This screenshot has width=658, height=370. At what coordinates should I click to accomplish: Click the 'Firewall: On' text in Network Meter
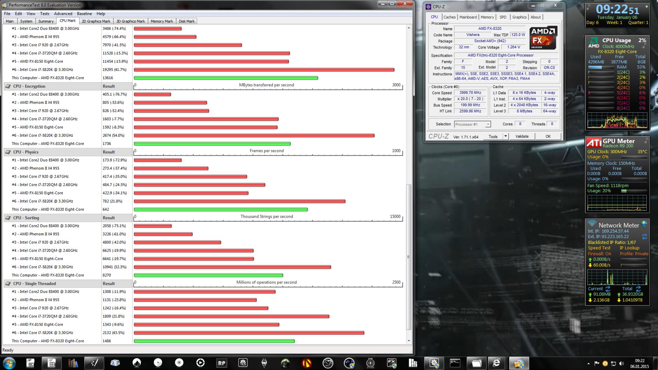pos(599,254)
